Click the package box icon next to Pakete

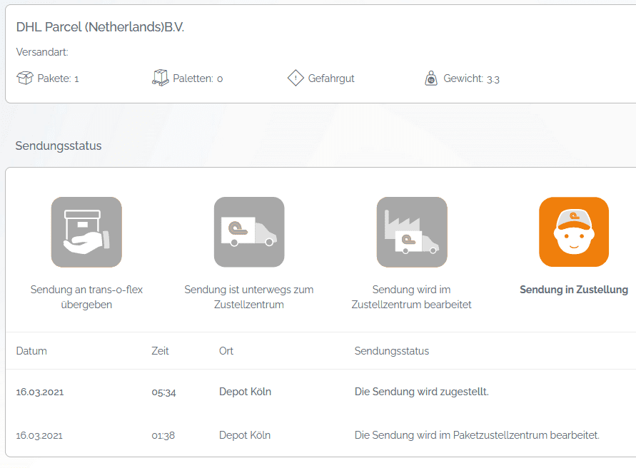pyautogui.click(x=25, y=78)
